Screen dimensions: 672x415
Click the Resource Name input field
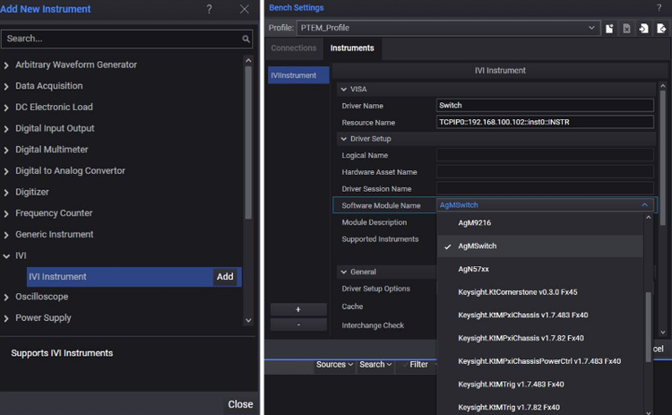(x=545, y=122)
